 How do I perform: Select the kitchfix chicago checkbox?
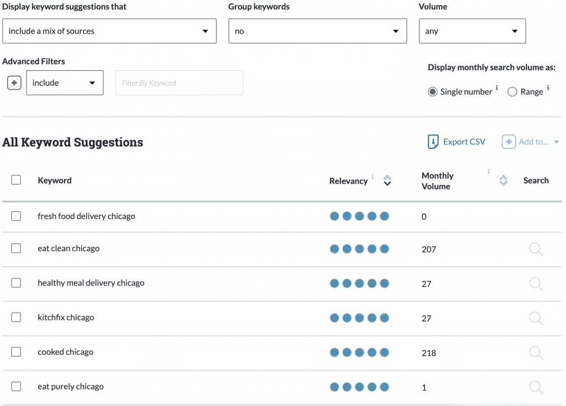(x=16, y=317)
